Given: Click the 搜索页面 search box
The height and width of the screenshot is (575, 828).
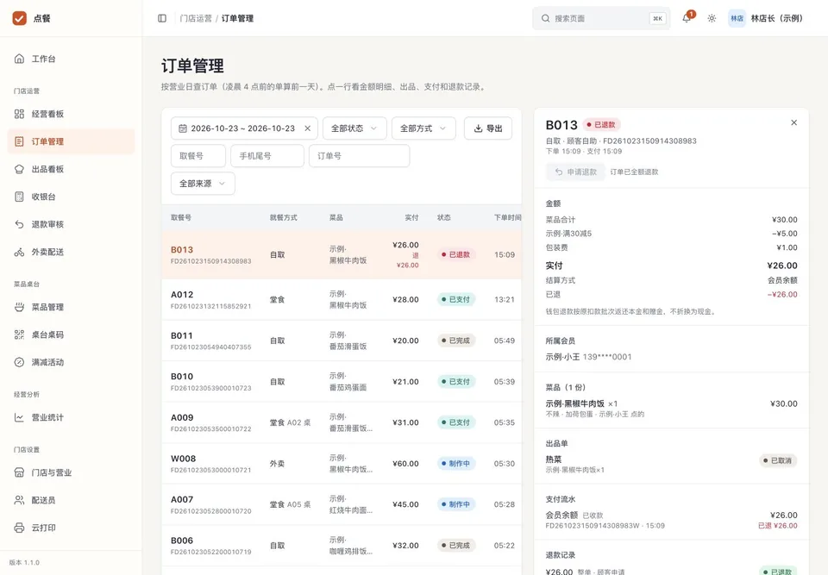Looking at the screenshot, I should coord(601,18).
